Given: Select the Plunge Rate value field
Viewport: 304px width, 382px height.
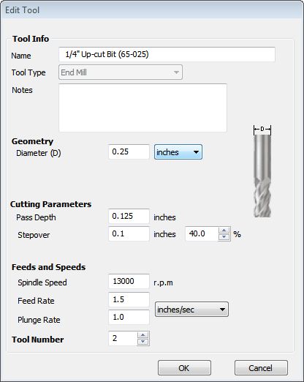Looking at the screenshot, I should pyautogui.click(x=129, y=317).
